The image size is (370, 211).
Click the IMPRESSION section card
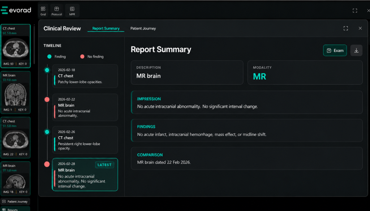[x=247, y=103]
